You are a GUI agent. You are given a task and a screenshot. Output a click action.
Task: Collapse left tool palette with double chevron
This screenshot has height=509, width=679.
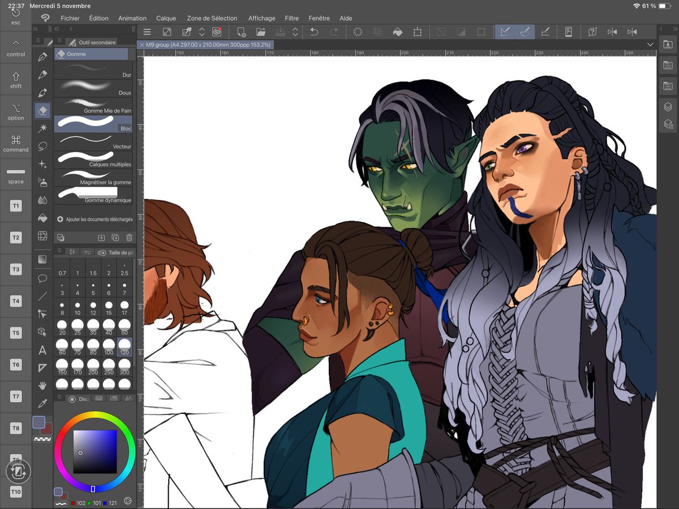tap(36, 28)
